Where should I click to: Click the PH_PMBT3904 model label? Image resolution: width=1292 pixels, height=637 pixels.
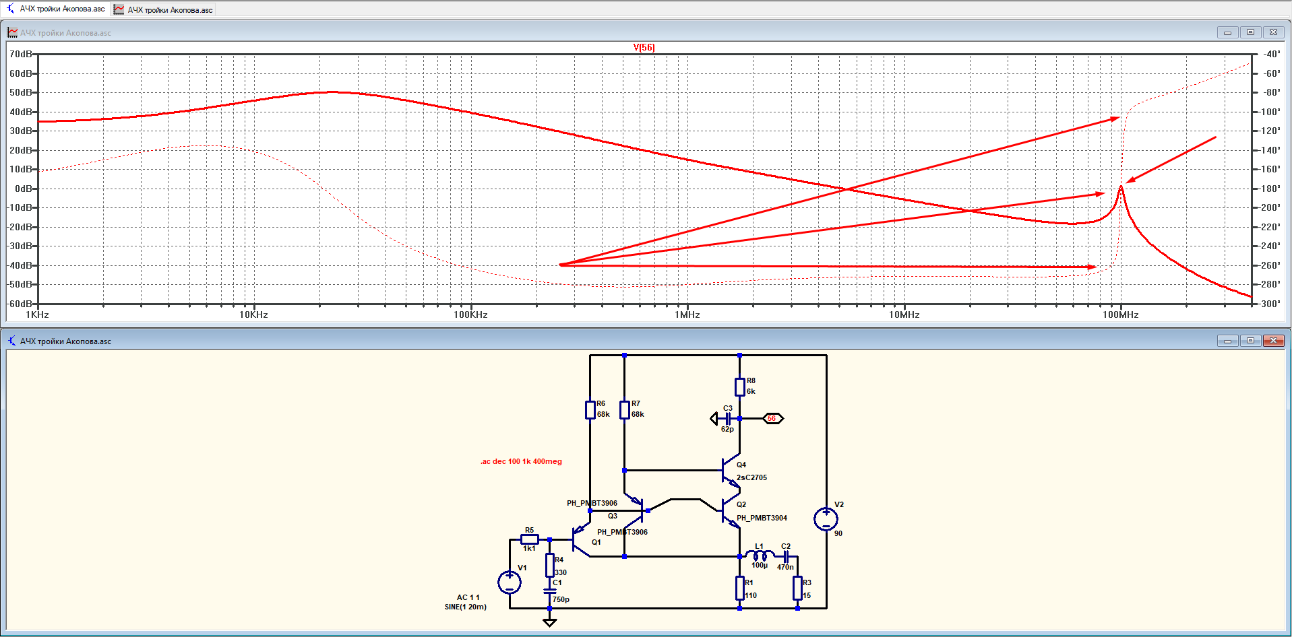(x=762, y=518)
